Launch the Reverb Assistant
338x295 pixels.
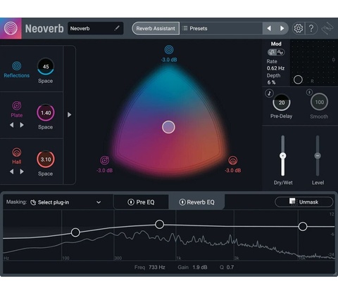(156, 28)
